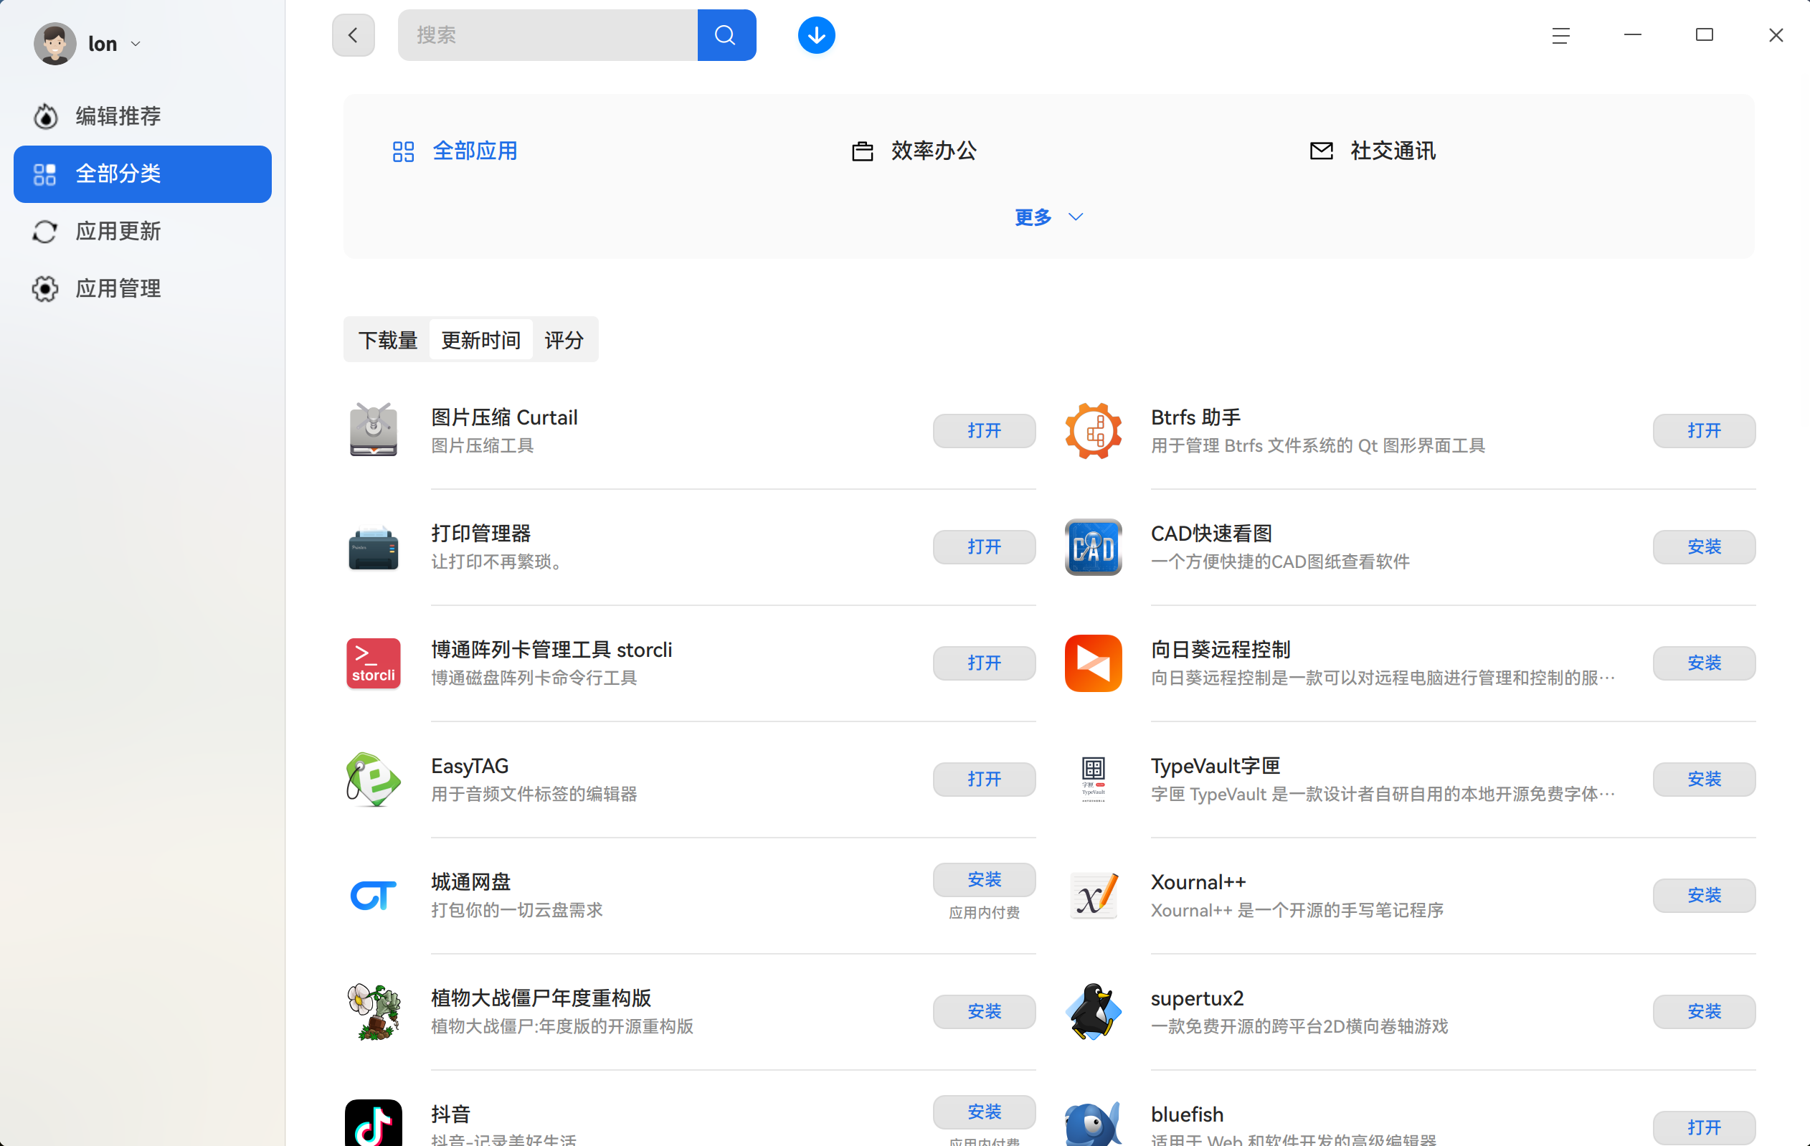Navigate back with the arrow button

[x=353, y=34]
